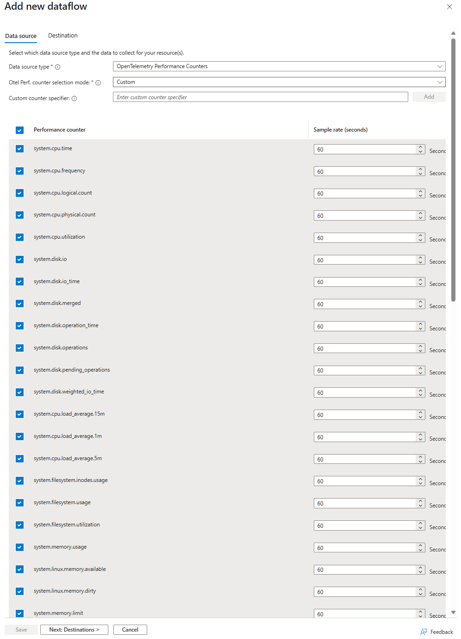Toggle the select-all Performance counter checkbox
This screenshot has width=461, height=639.
point(19,130)
